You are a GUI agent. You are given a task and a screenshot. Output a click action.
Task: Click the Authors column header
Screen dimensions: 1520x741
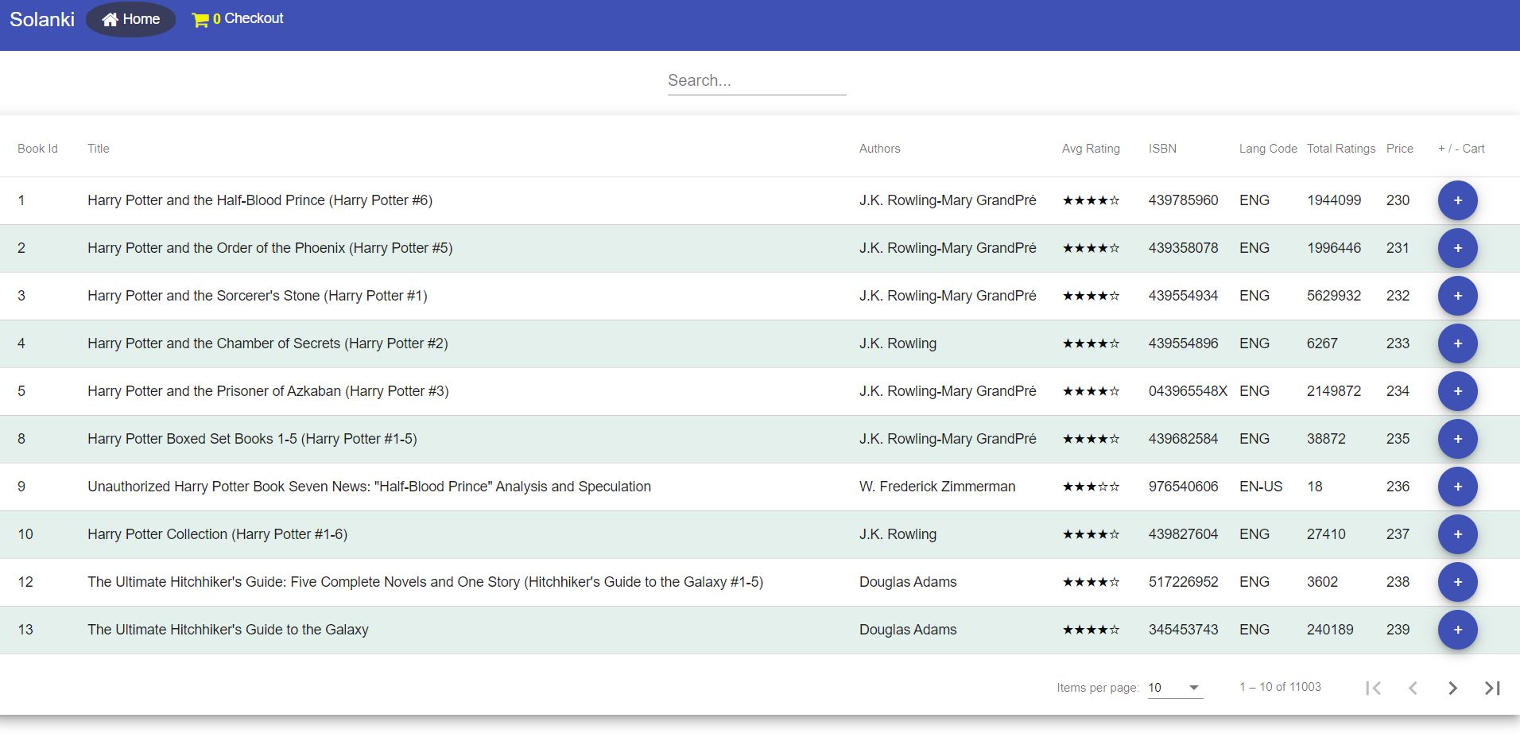pos(879,149)
